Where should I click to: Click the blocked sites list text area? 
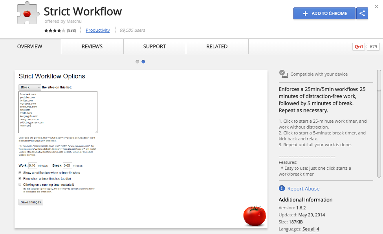click(x=58, y=112)
